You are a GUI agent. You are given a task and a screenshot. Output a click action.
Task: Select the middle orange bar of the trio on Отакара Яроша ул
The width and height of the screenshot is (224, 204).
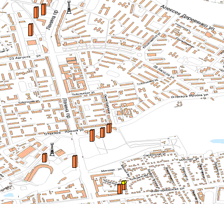pos(103,133)
